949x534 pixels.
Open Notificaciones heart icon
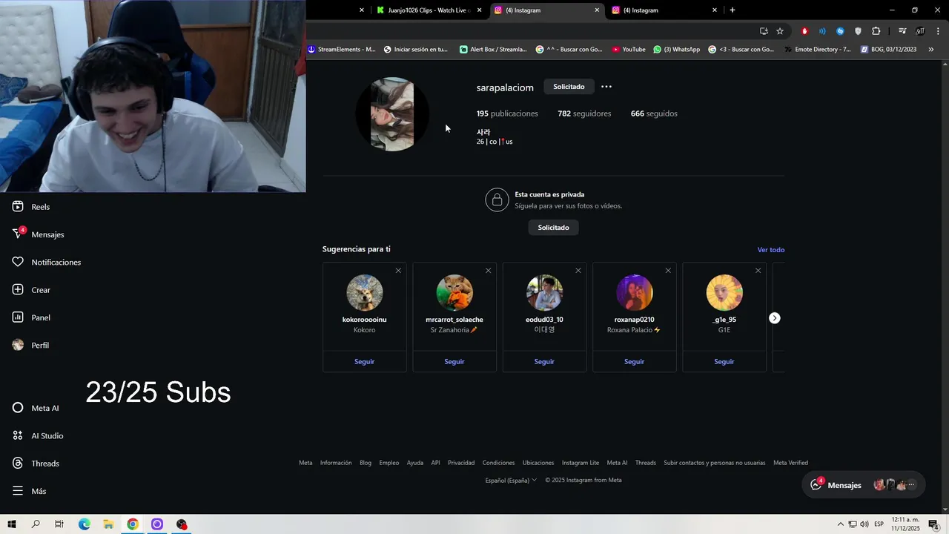18,262
